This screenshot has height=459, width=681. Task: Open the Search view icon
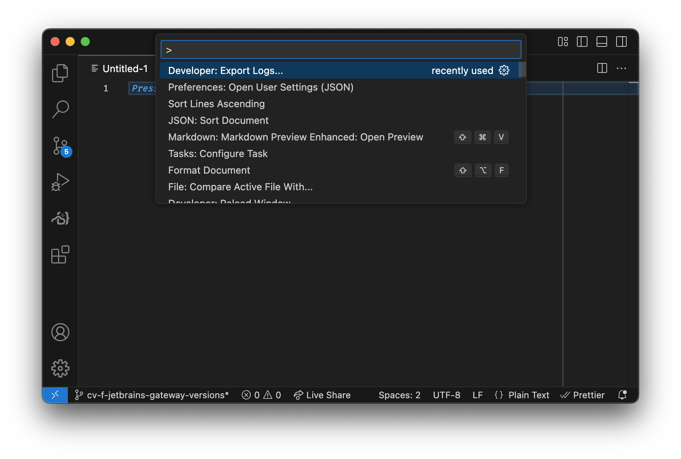coord(60,109)
